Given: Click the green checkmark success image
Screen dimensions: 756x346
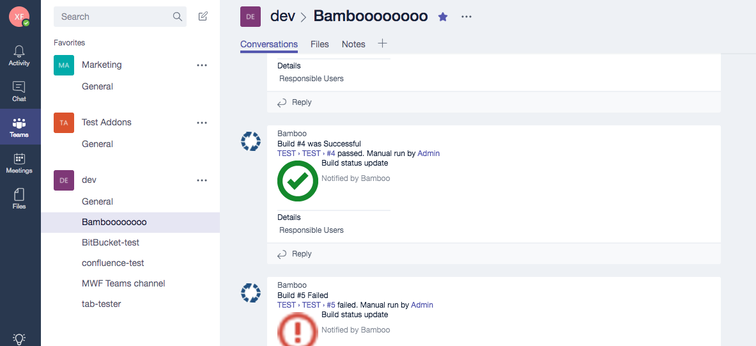Looking at the screenshot, I should coord(298,181).
